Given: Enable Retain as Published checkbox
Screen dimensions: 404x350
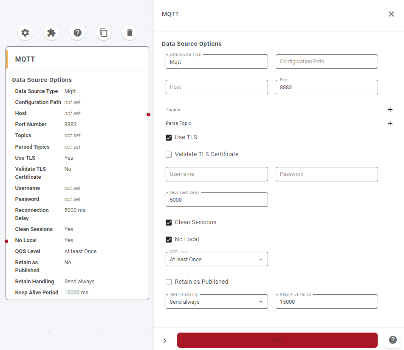Looking at the screenshot, I should tap(169, 282).
